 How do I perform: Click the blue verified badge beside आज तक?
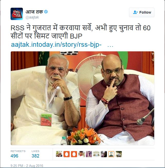(46, 12)
